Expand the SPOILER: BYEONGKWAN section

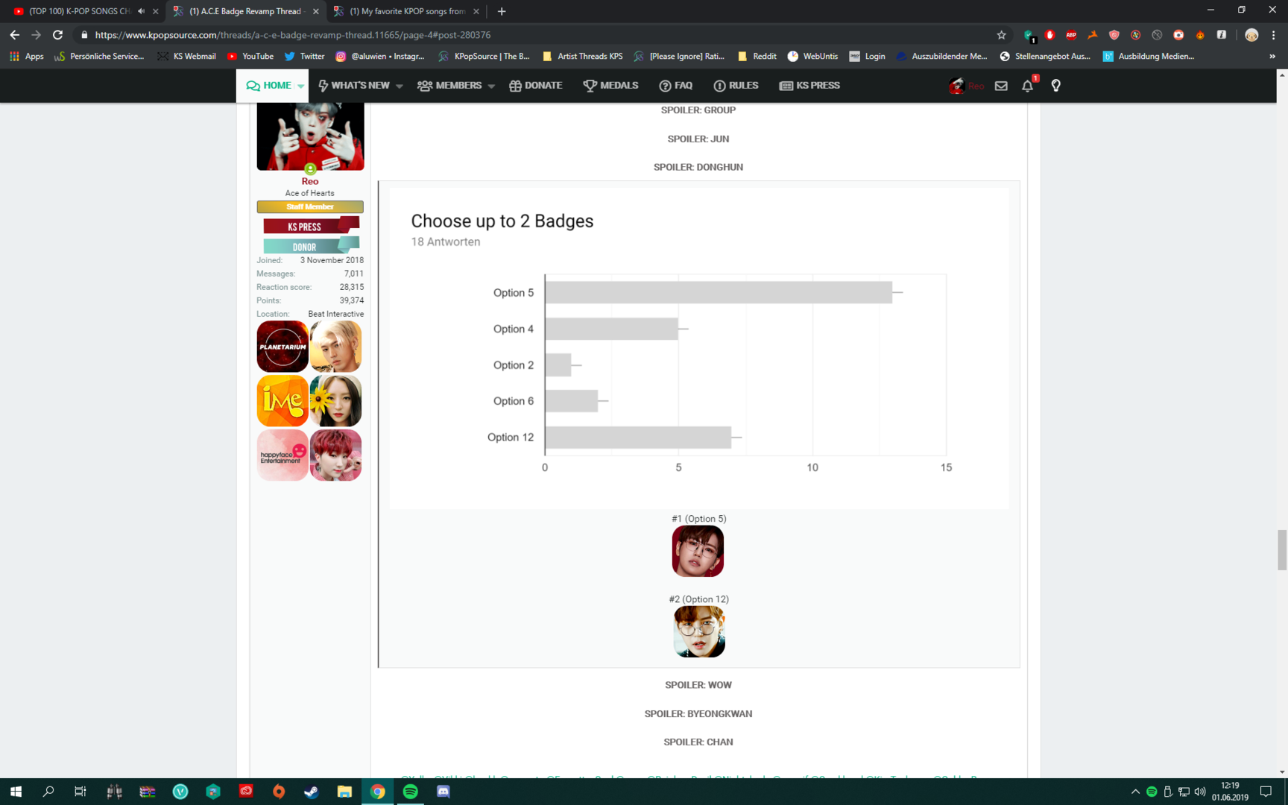(698, 714)
